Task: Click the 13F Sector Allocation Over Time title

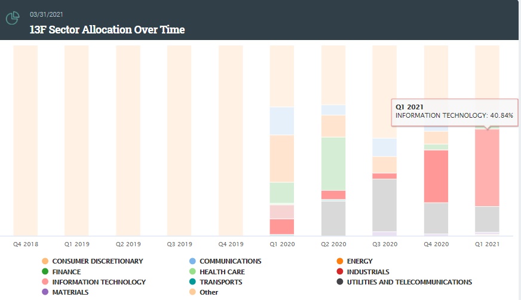Action: (x=107, y=29)
